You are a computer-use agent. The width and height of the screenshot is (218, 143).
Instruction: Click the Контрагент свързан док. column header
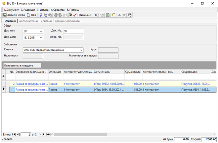tap(162, 72)
